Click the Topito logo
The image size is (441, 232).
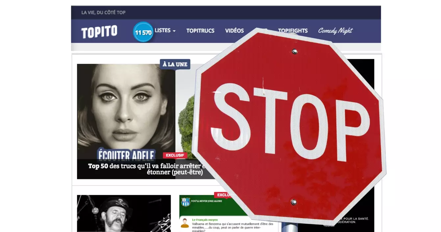(99, 32)
